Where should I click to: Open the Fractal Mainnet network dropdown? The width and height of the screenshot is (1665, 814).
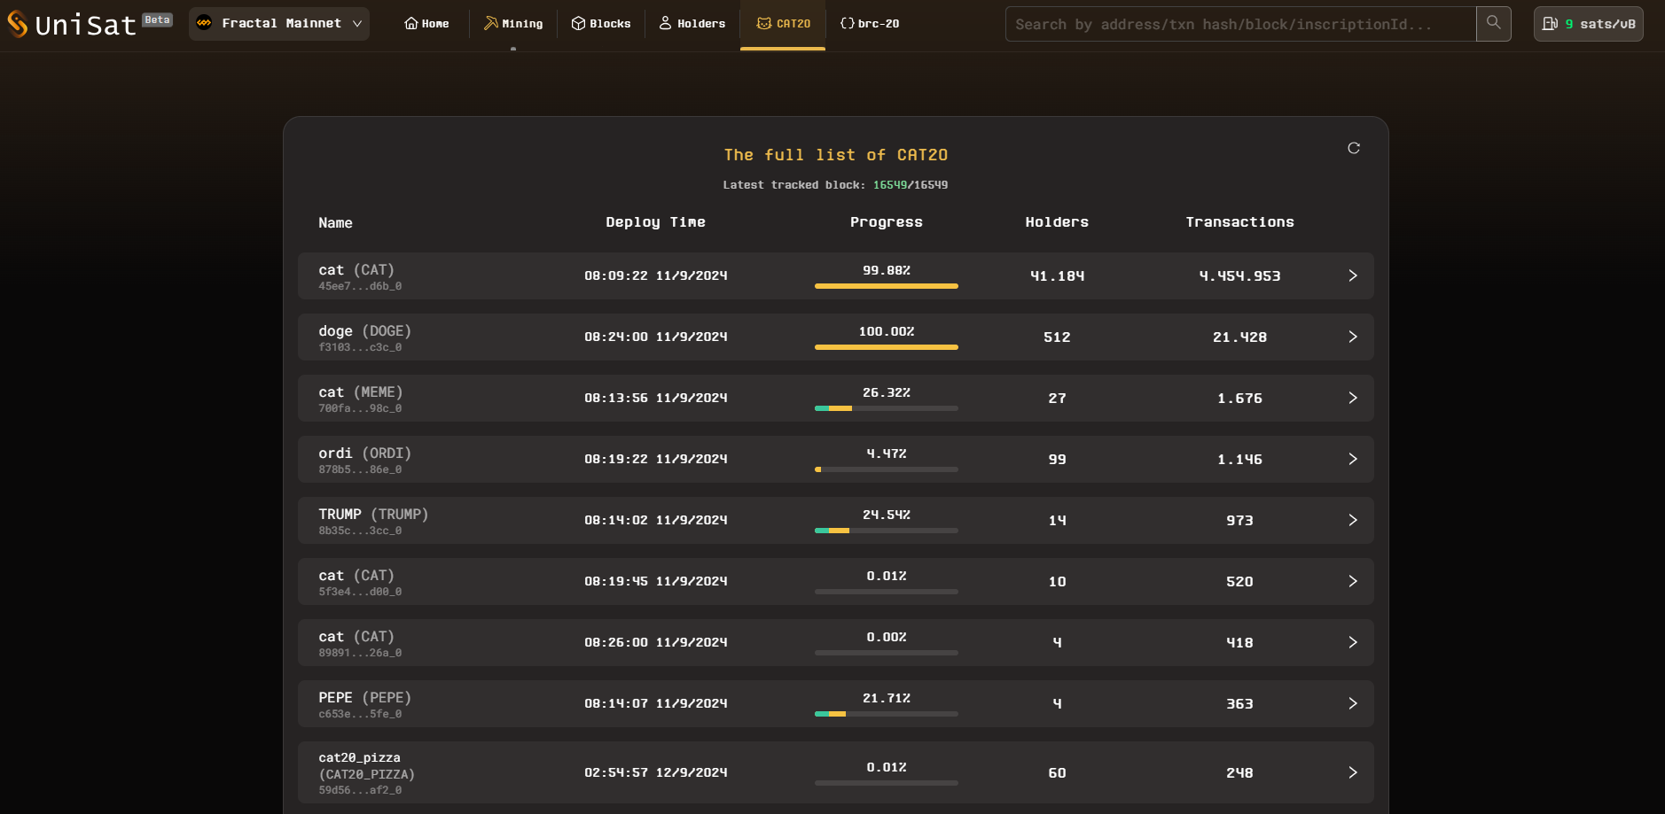coord(279,24)
